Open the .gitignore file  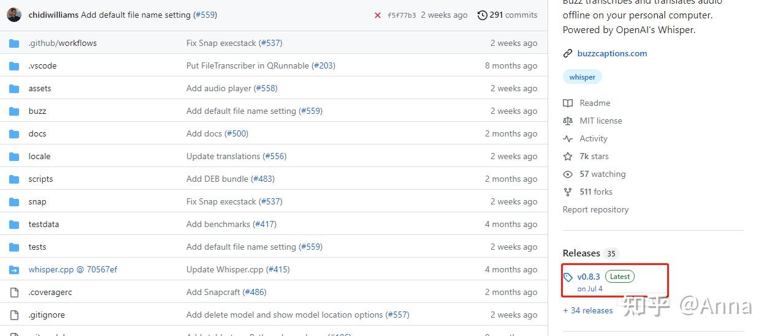[x=47, y=315]
